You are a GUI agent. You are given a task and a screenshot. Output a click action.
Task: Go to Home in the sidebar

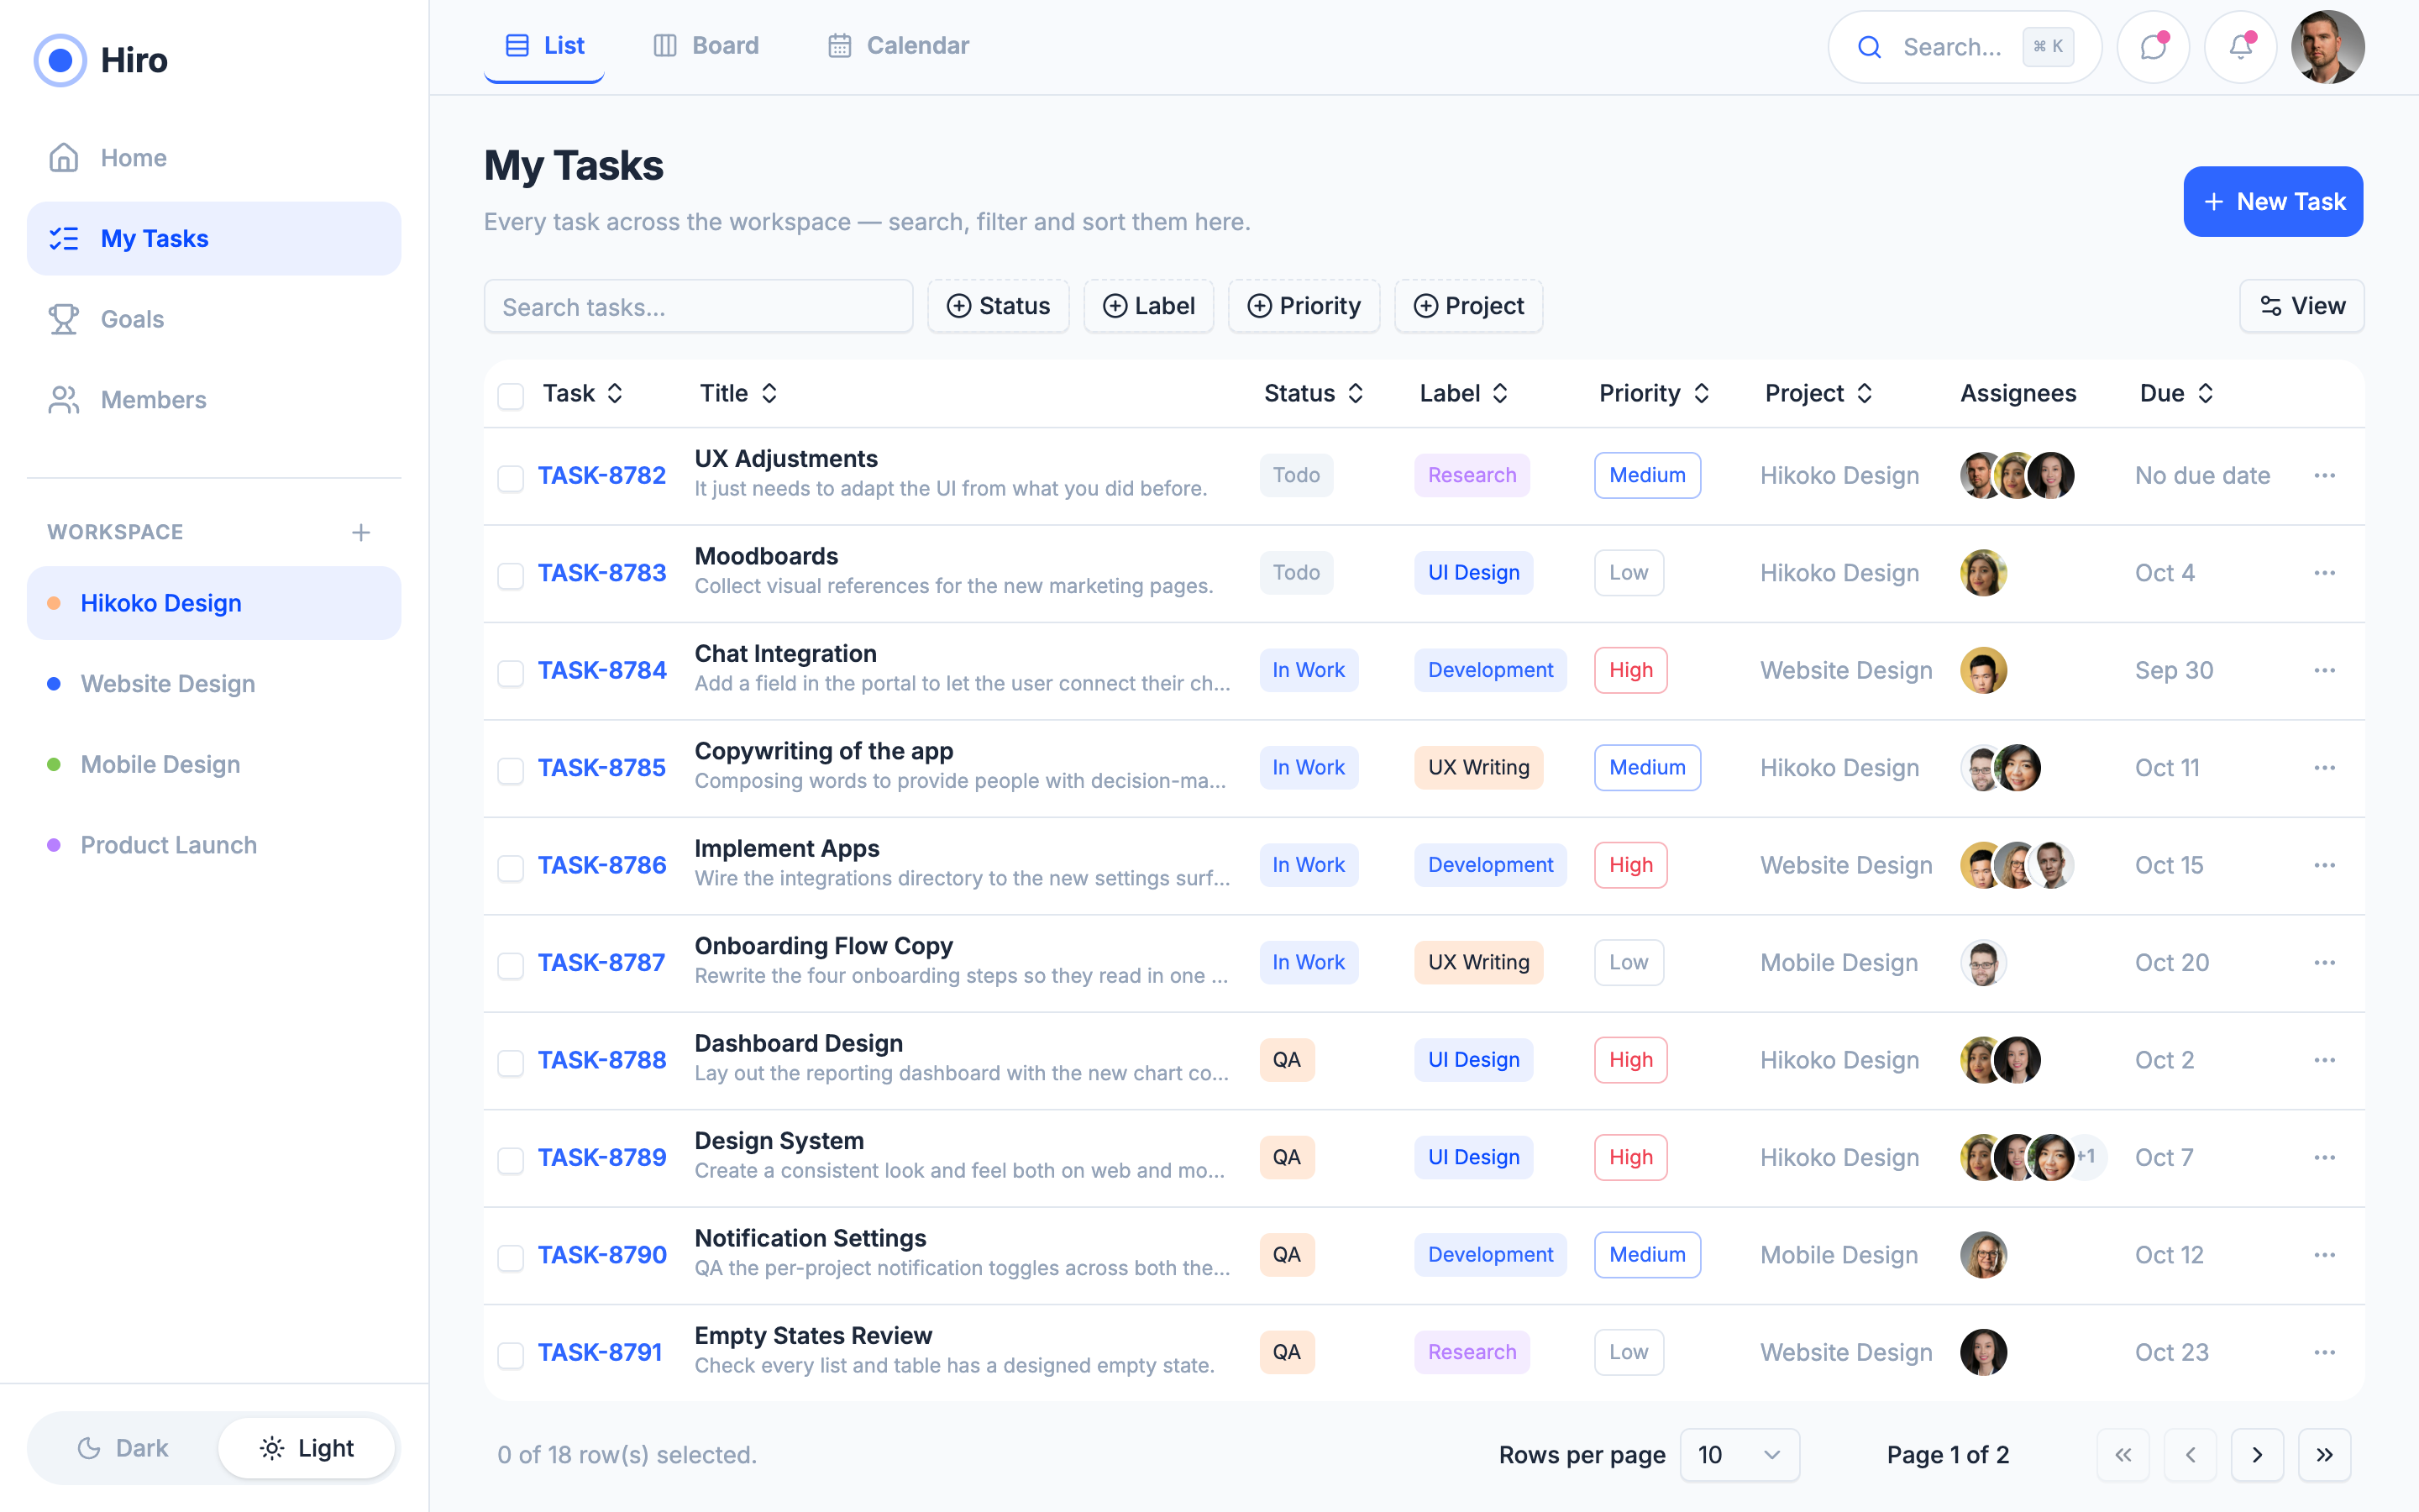(214, 158)
